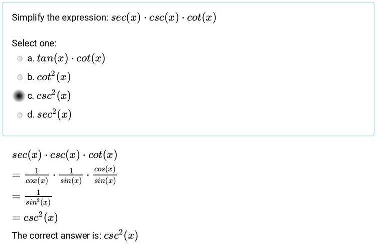Click csc²(x) after 'The correct answer is'
This screenshot has width=377, height=246.
[x=121, y=235]
